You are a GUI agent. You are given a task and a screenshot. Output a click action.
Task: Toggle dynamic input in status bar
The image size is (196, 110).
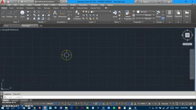69,104
